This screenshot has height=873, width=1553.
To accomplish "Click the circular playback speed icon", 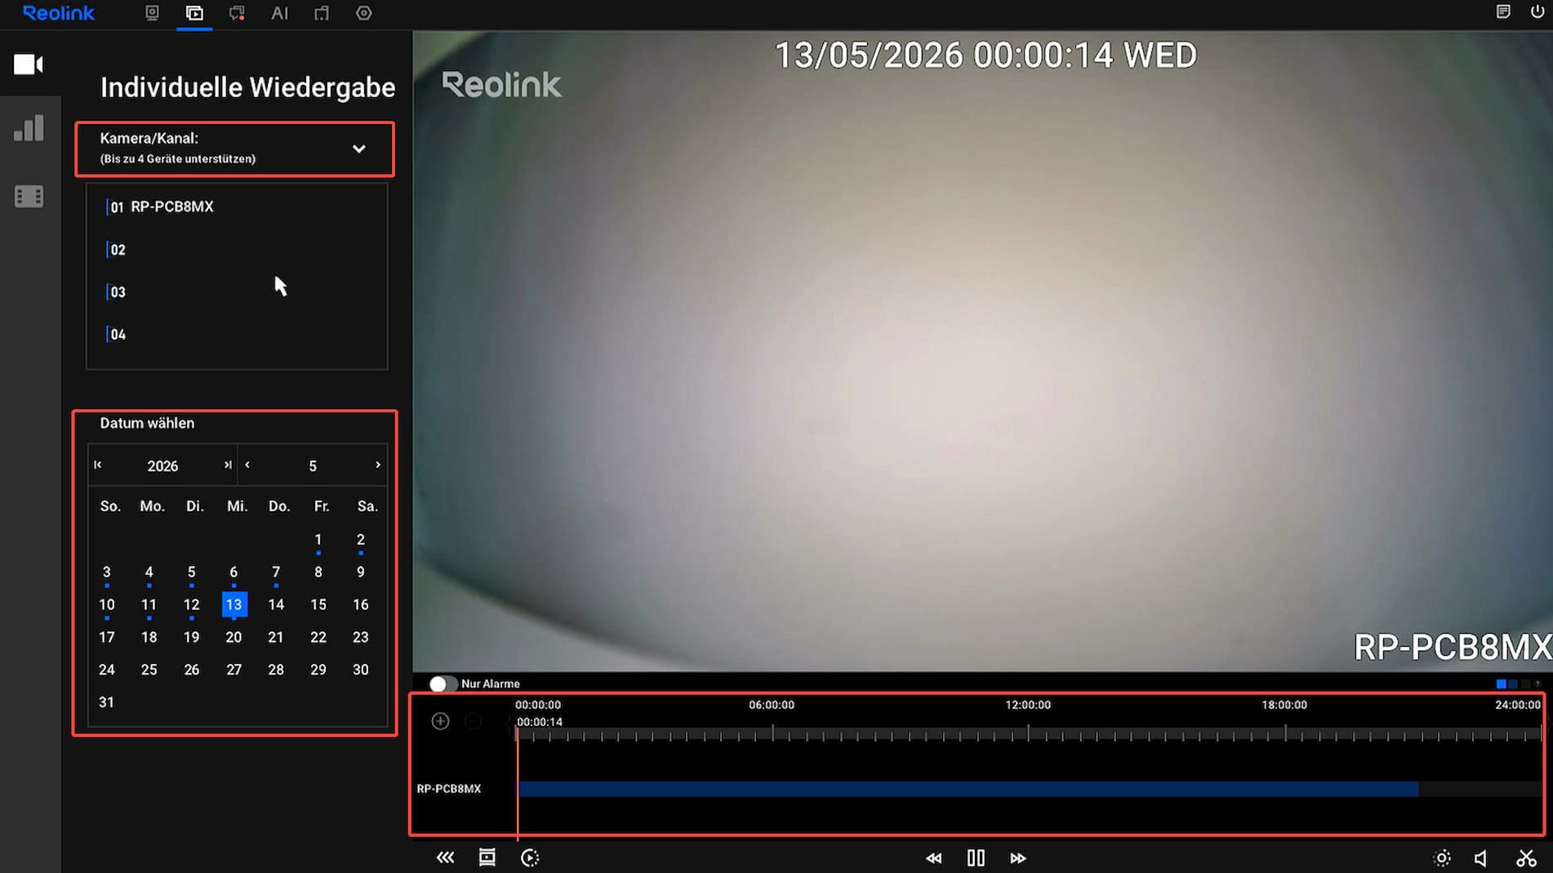I will [x=530, y=857].
